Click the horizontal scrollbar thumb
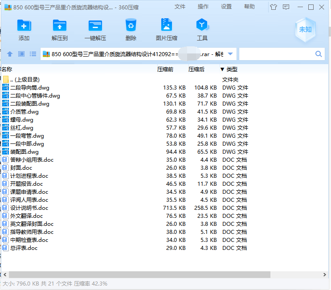The height and width of the screenshot is (290, 331). coord(139,274)
